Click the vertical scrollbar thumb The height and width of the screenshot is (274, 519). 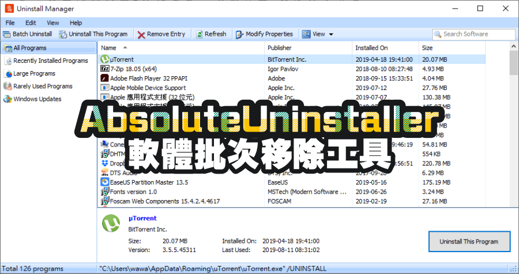point(513,63)
